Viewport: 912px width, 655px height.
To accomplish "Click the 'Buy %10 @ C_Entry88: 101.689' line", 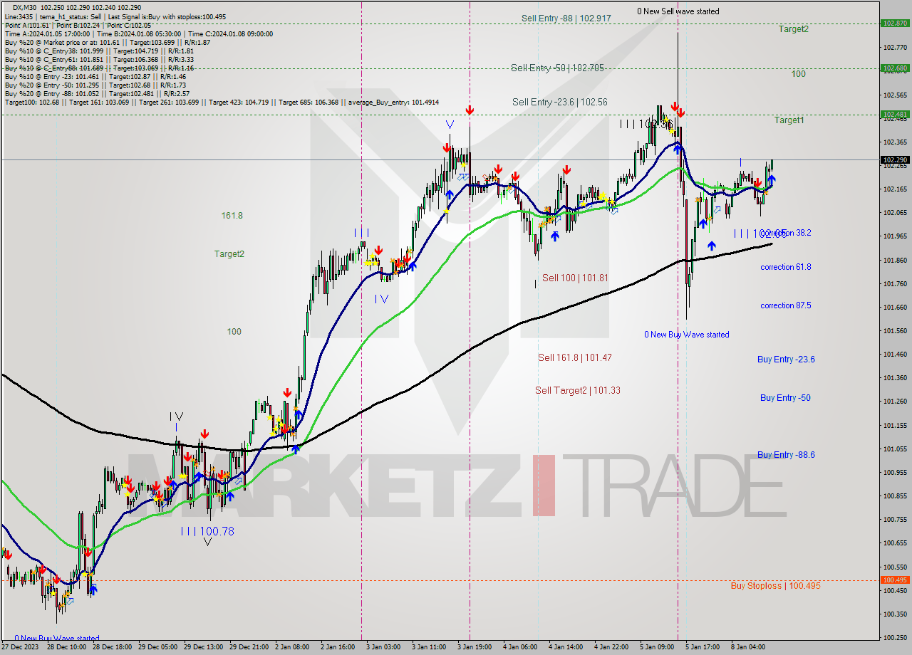I will (x=99, y=68).
